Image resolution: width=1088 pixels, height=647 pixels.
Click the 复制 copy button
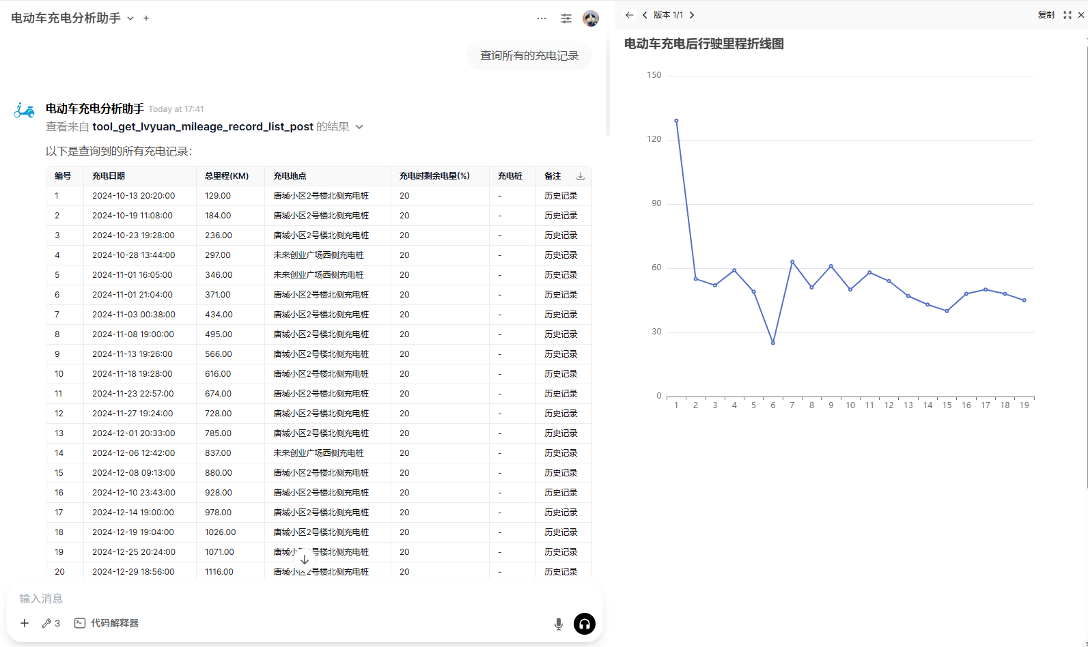(x=1046, y=15)
